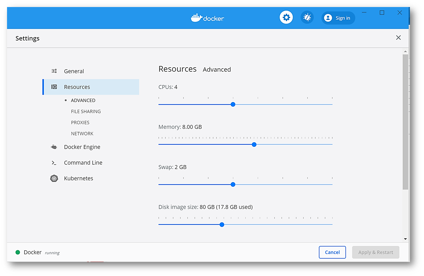Click the Apply & Restart button
Screen dimensions: 424x276
[375, 252]
